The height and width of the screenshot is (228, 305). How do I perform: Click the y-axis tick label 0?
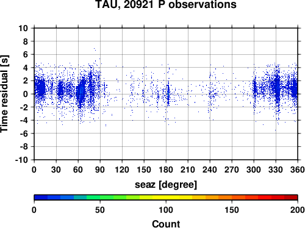point(26,94)
